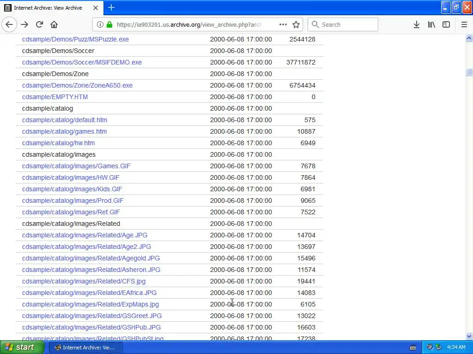Open the Firefox home page

point(54,24)
